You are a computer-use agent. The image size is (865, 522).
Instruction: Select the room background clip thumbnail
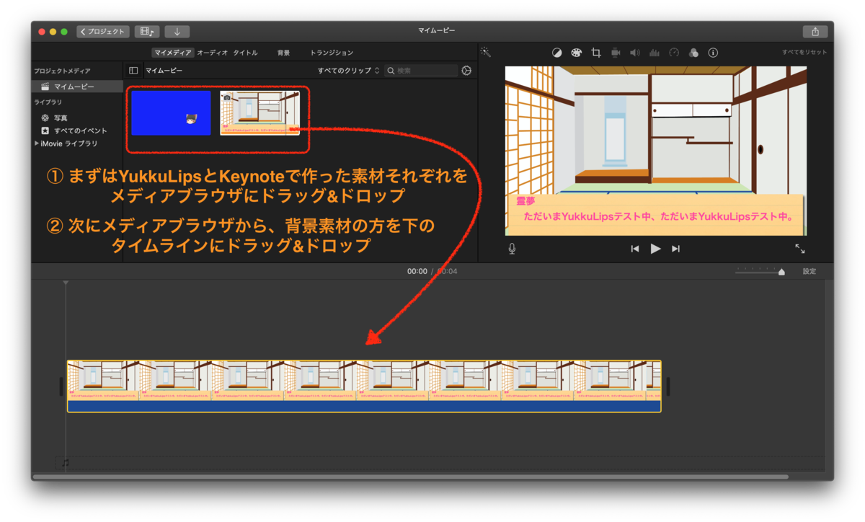point(259,112)
